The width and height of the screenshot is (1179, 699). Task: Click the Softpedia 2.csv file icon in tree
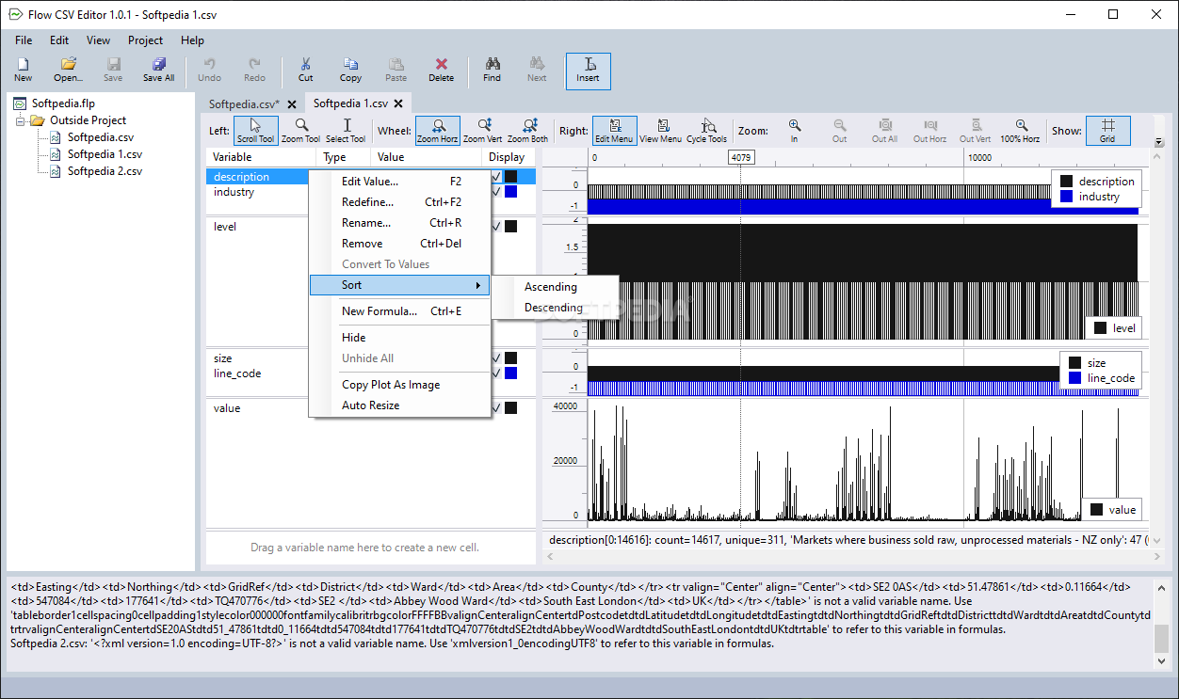coord(55,171)
